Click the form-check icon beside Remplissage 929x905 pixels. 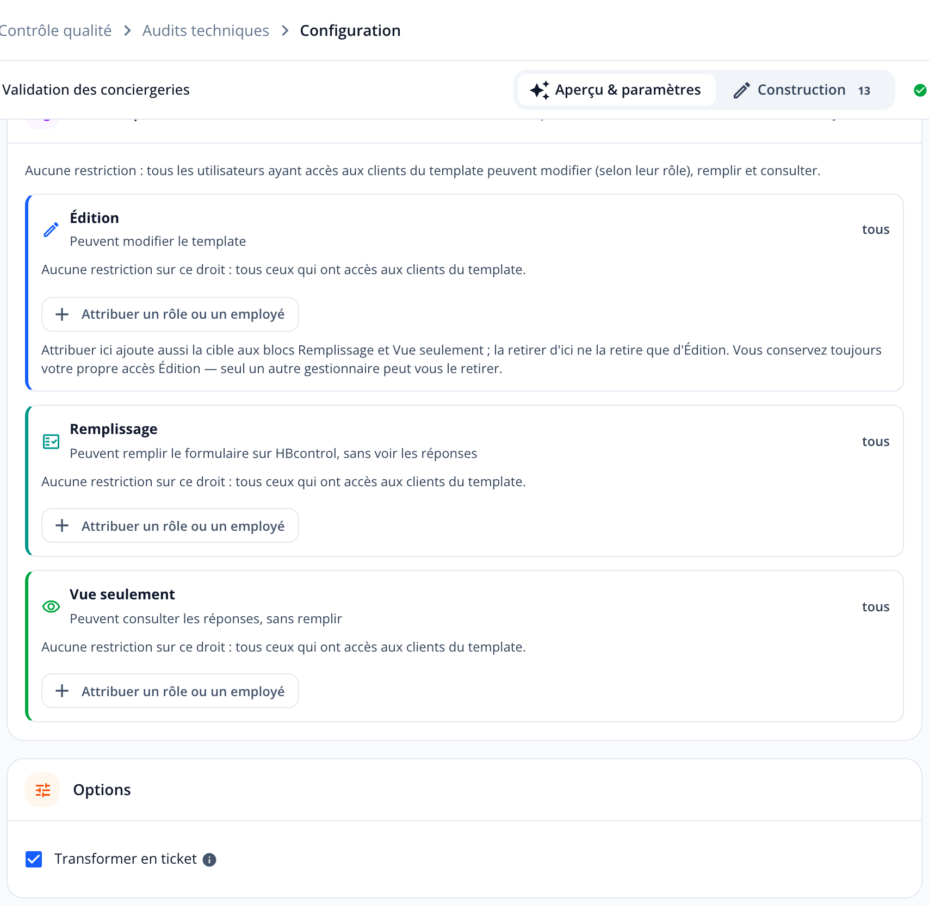(51, 442)
